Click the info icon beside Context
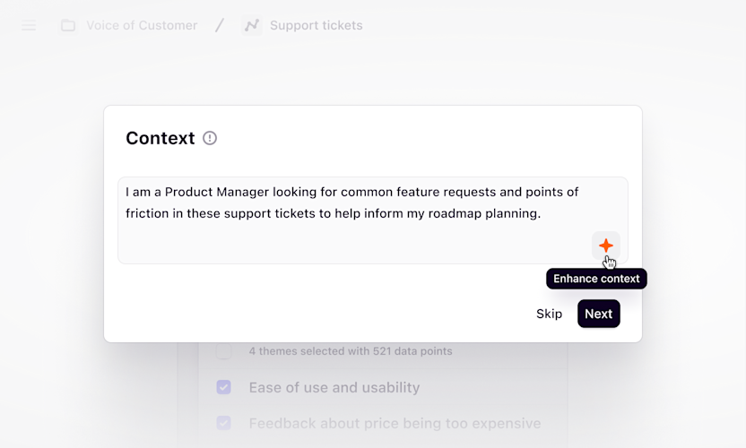Screen dimensions: 746x448 pos(210,138)
